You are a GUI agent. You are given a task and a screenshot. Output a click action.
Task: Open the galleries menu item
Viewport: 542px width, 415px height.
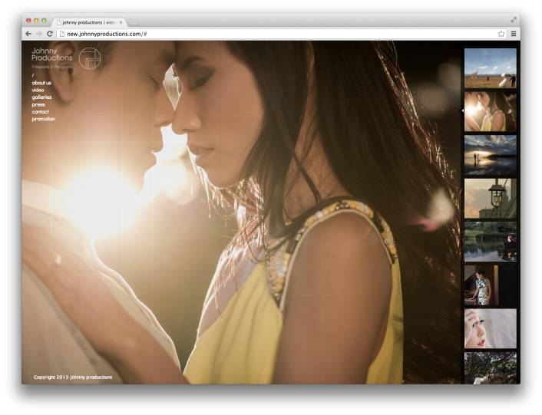tap(41, 97)
